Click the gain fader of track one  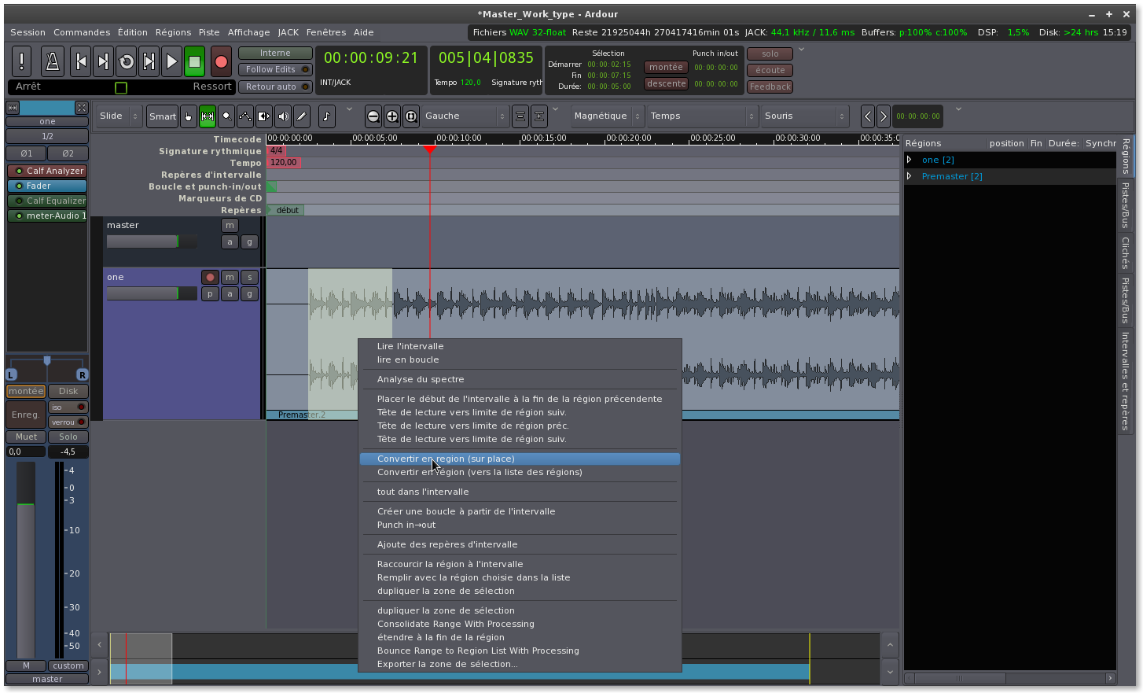(x=152, y=293)
